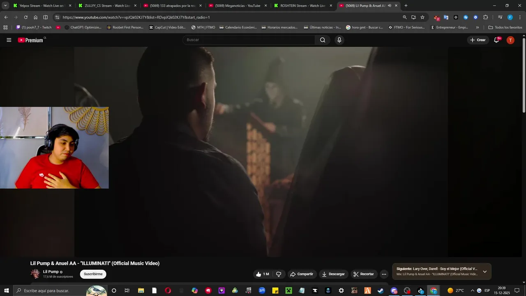526x296 pixels.
Task: Like the ILLUMINATI video
Action: [262, 274]
